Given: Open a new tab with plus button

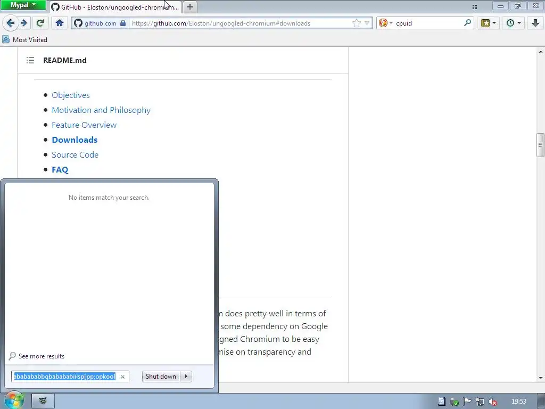Looking at the screenshot, I should tap(190, 6).
